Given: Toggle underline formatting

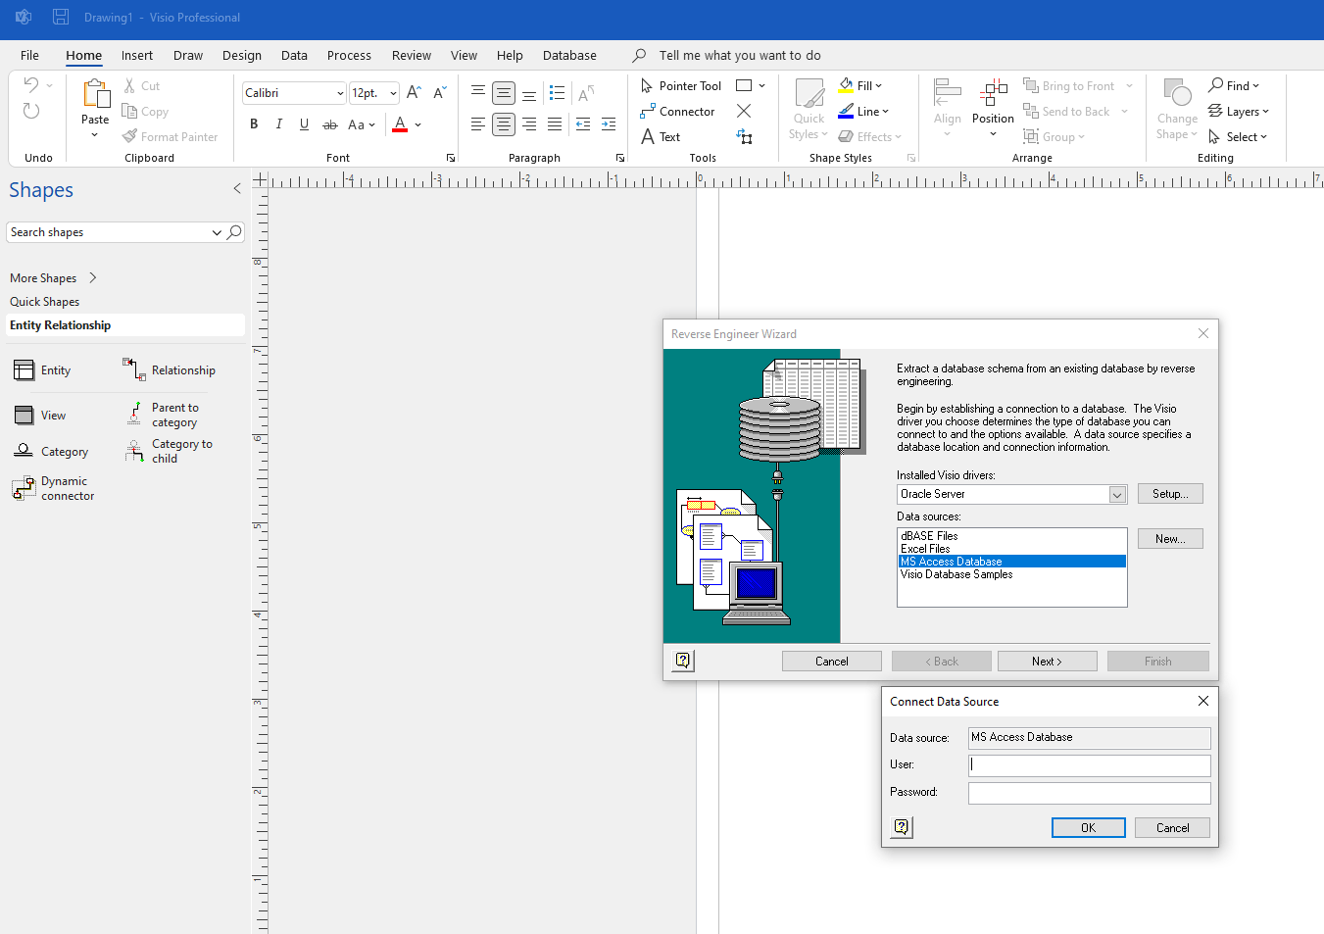Looking at the screenshot, I should point(305,124).
